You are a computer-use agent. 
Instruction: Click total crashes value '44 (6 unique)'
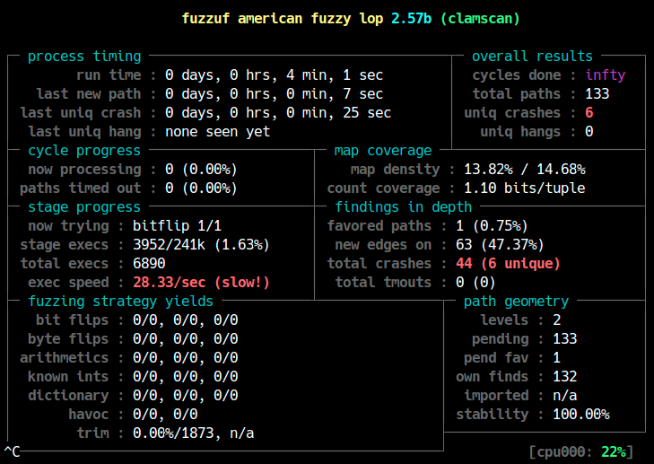point(508,264)
